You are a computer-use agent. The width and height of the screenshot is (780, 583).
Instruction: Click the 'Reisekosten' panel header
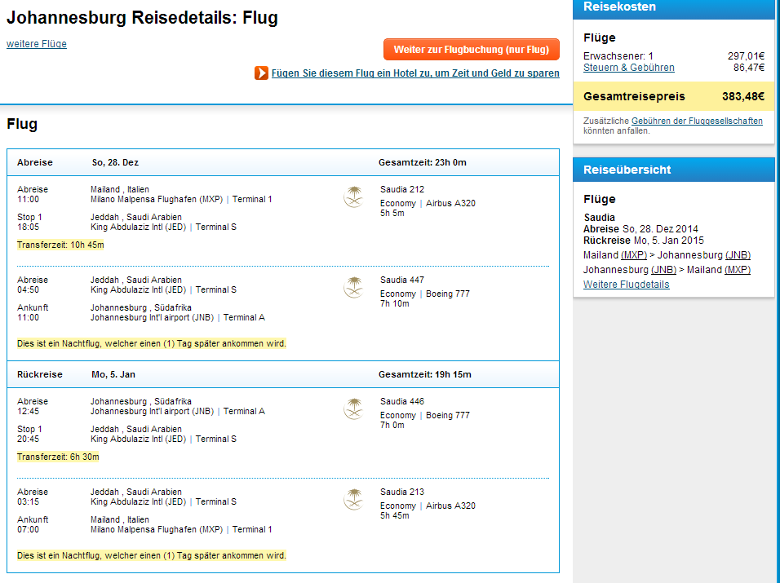(674, 8)
